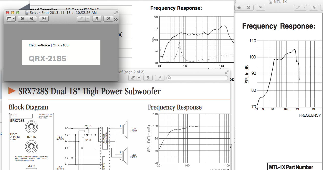The width and height of the screenshot is (323, 170).
Task: Open sidebar view menu in Screen Shot window
Action: click(11, 19)
